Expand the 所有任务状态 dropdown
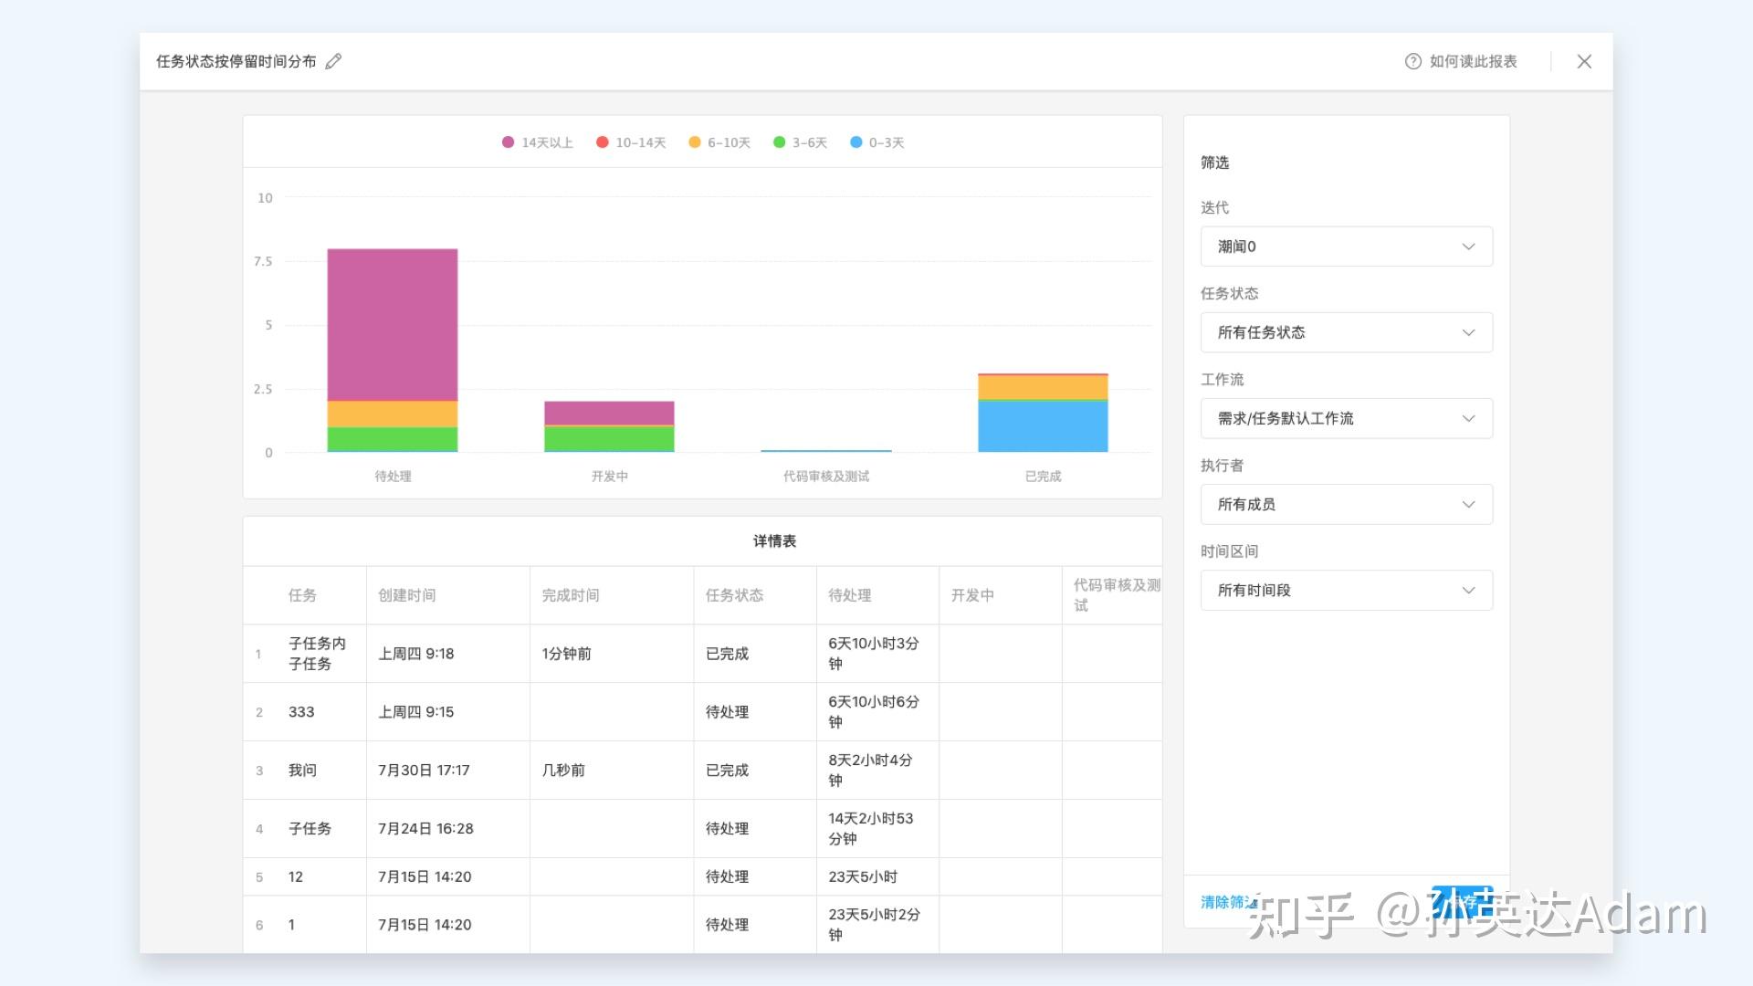Viewport: 1753px width, 986px height. pos(1346,332)
